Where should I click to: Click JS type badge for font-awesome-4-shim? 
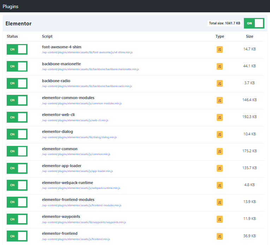(220, 49)
